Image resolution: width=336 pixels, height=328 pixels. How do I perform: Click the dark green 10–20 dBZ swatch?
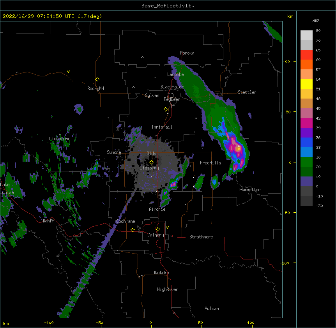click(x=306, y=171)
